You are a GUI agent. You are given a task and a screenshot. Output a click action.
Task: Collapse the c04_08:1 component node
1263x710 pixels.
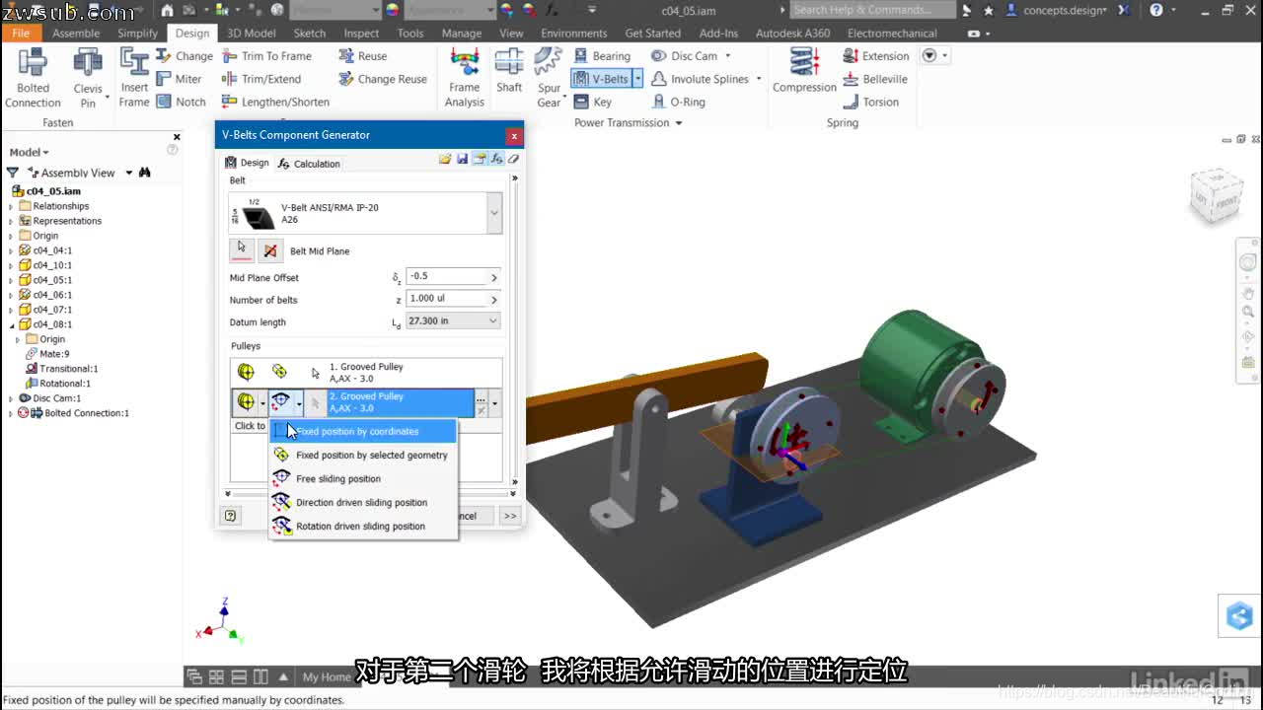click(x=11, y=324)
